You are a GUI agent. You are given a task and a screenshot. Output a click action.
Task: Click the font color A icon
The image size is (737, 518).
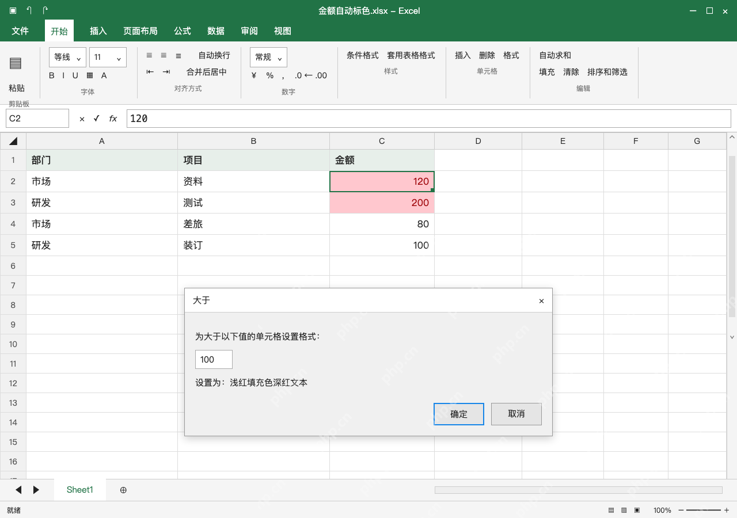[104, 75]
